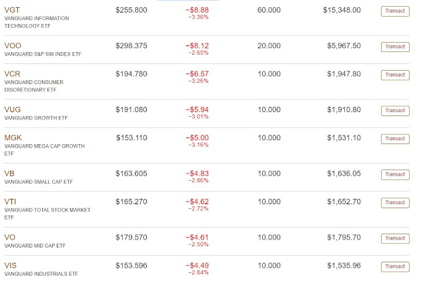Click the VTI ticker symbol

tap(10, 202)
